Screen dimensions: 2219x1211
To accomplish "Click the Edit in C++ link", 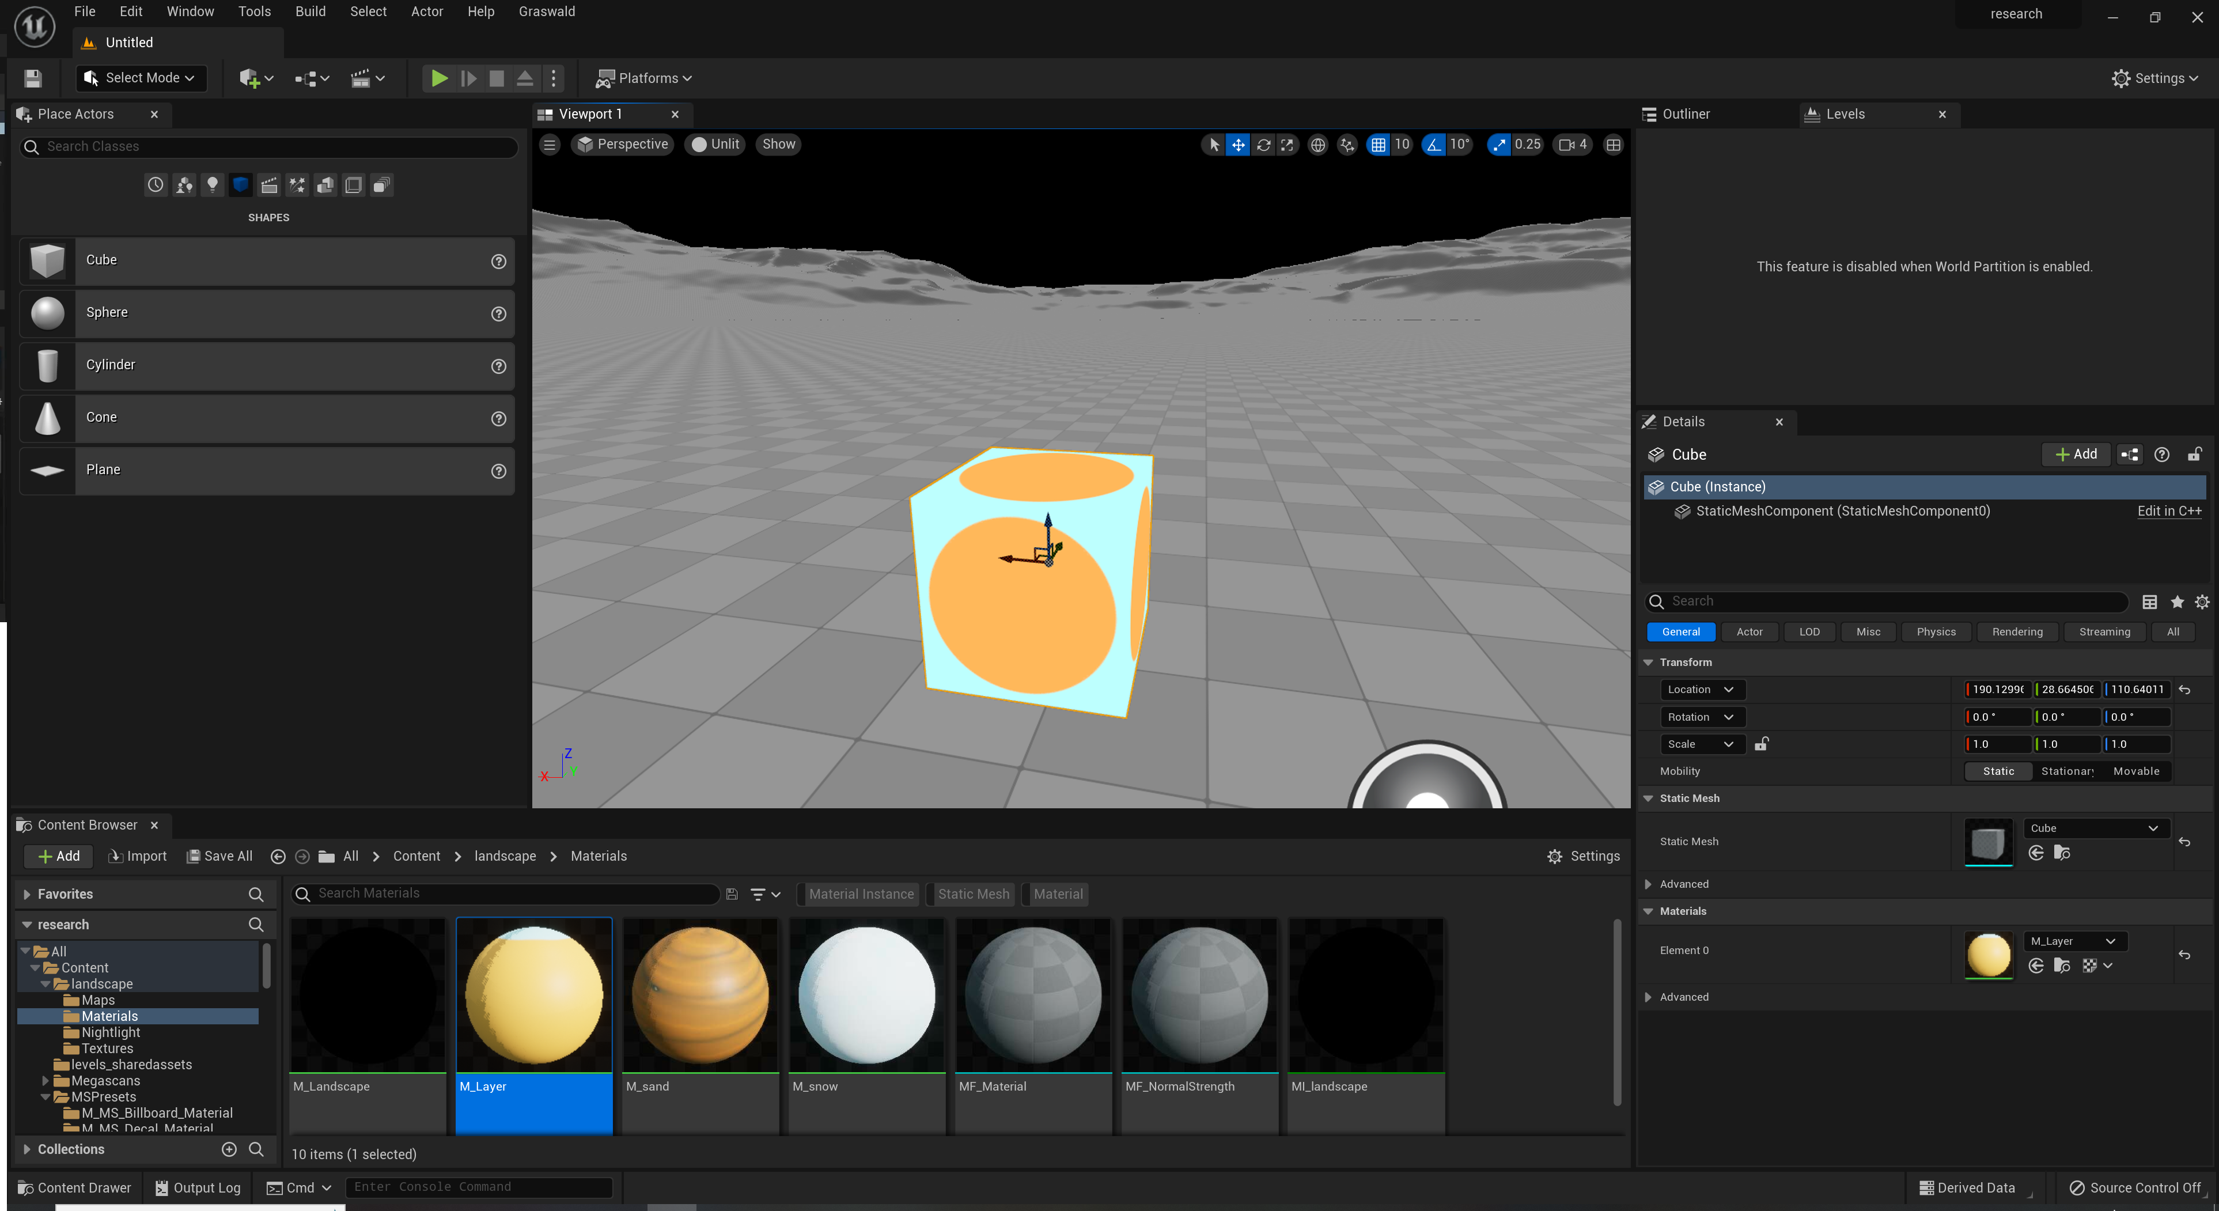I will (x=2168, y=511).
